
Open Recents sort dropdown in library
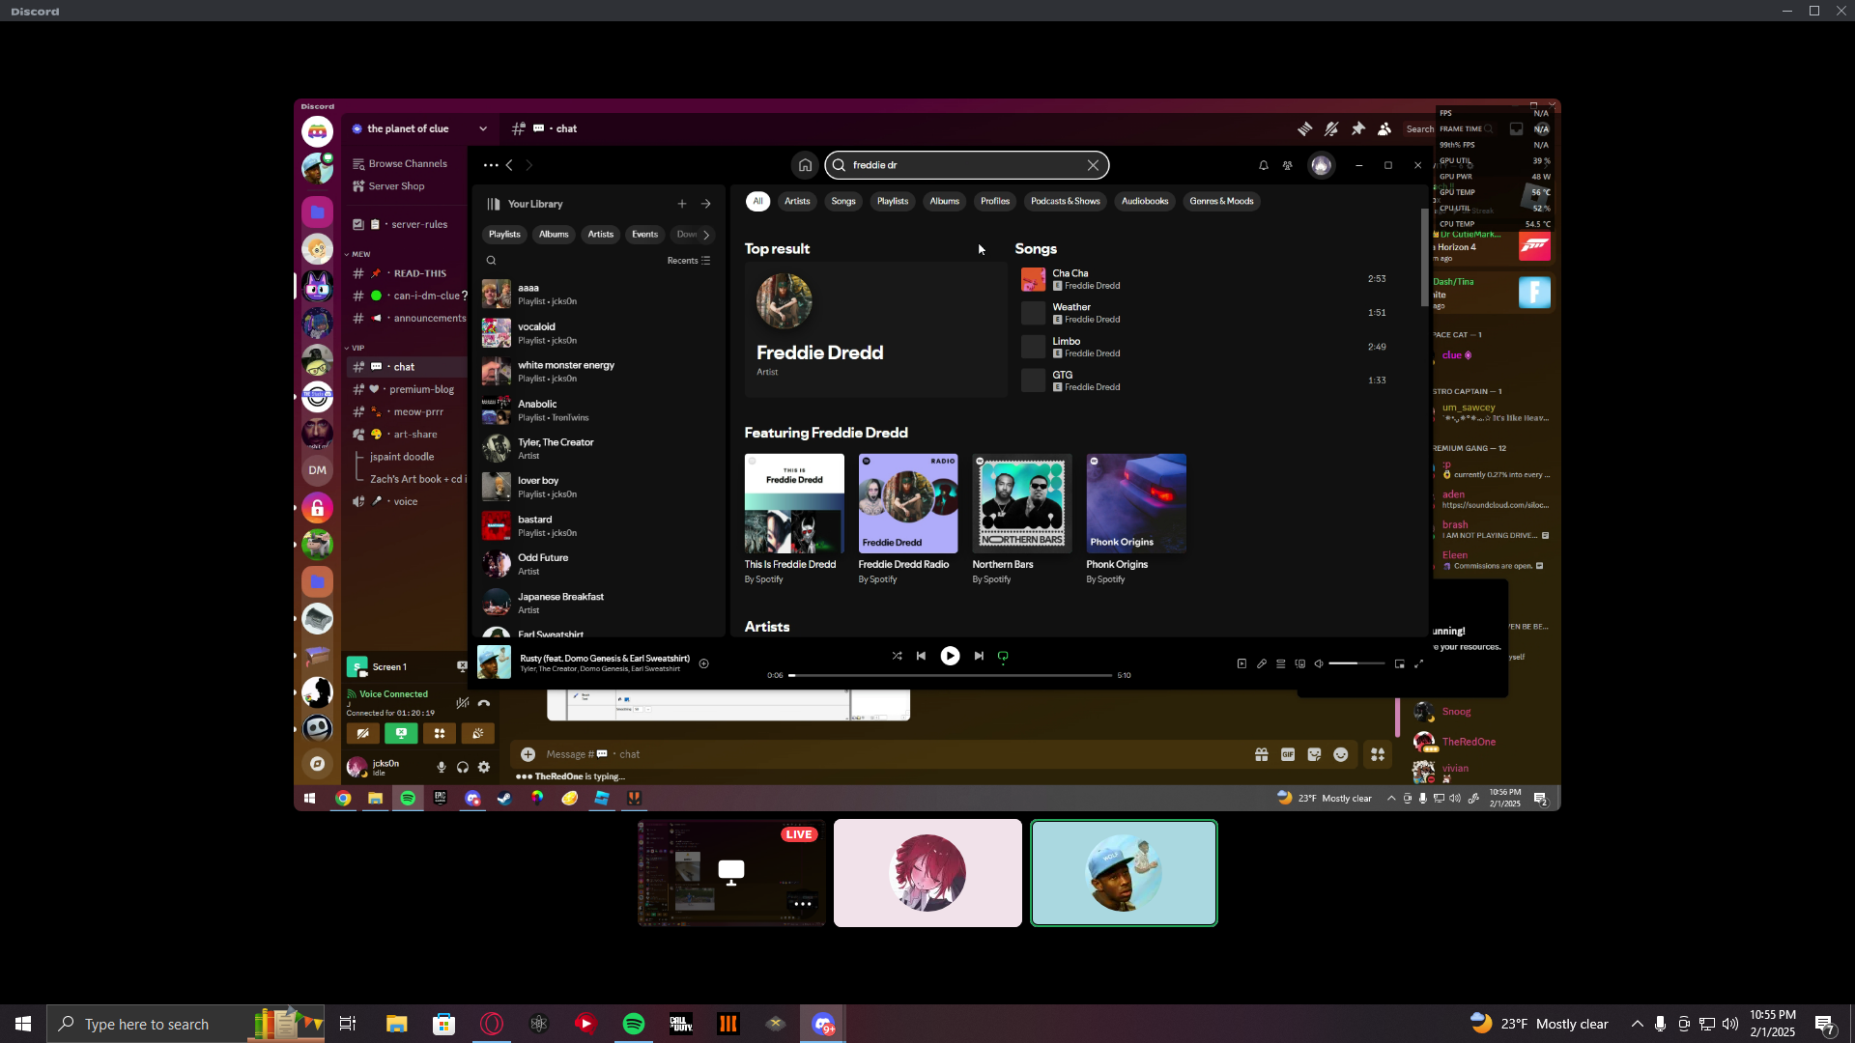[688, 261]
